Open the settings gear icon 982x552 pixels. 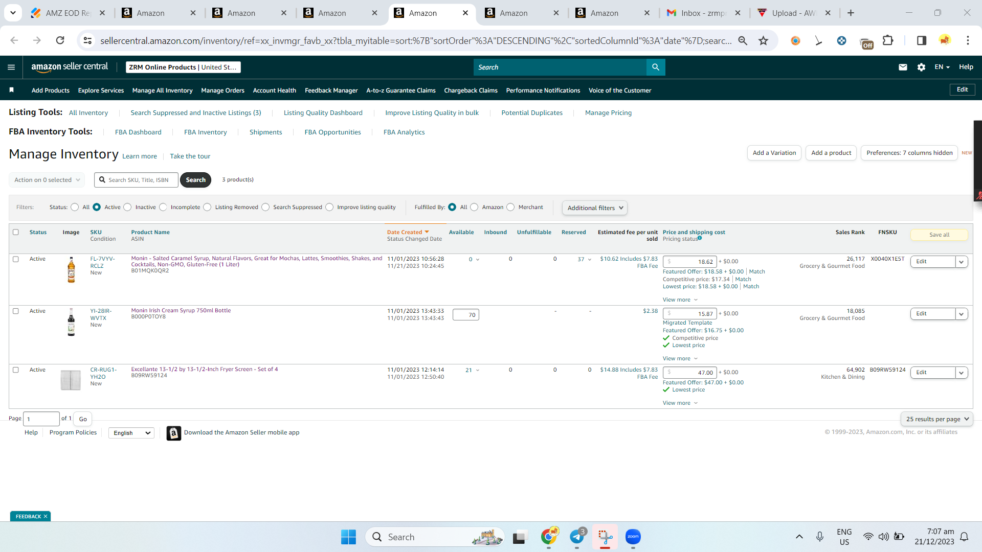[921, 67]
